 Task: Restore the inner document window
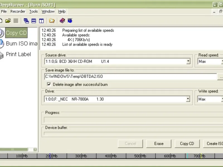(220, 12)
